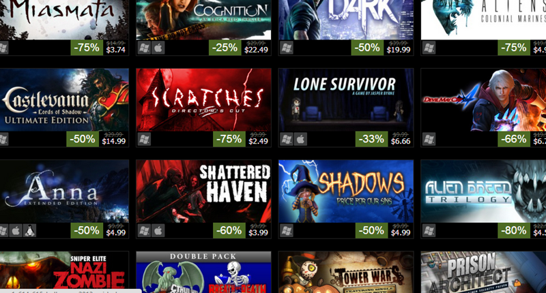Click the Apple icon under Lone Survivor

click(x=300, y=140)
